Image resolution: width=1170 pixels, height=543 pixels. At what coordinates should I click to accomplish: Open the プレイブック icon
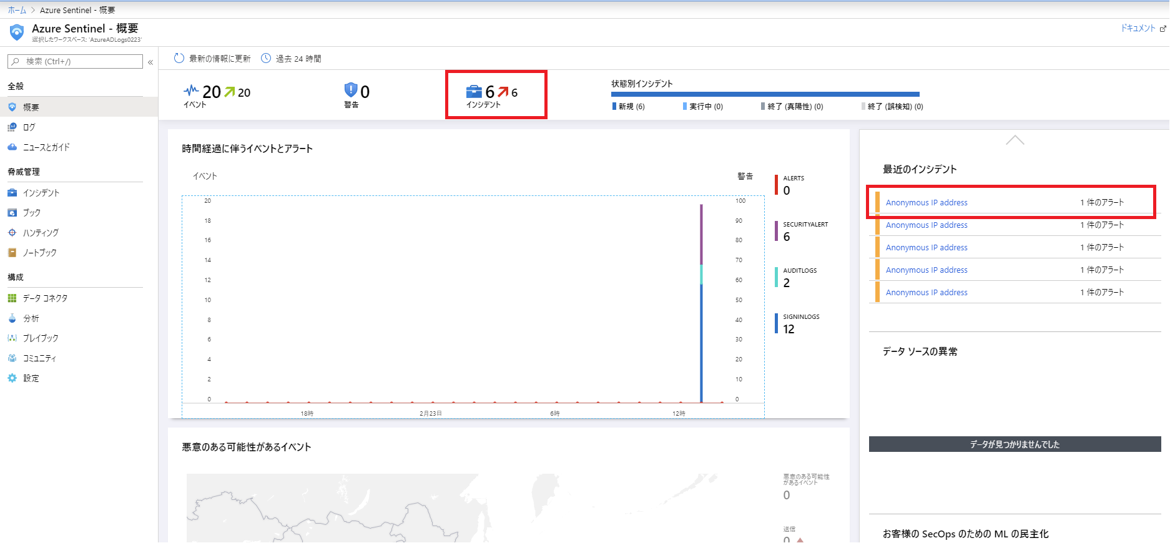(12, 338)
